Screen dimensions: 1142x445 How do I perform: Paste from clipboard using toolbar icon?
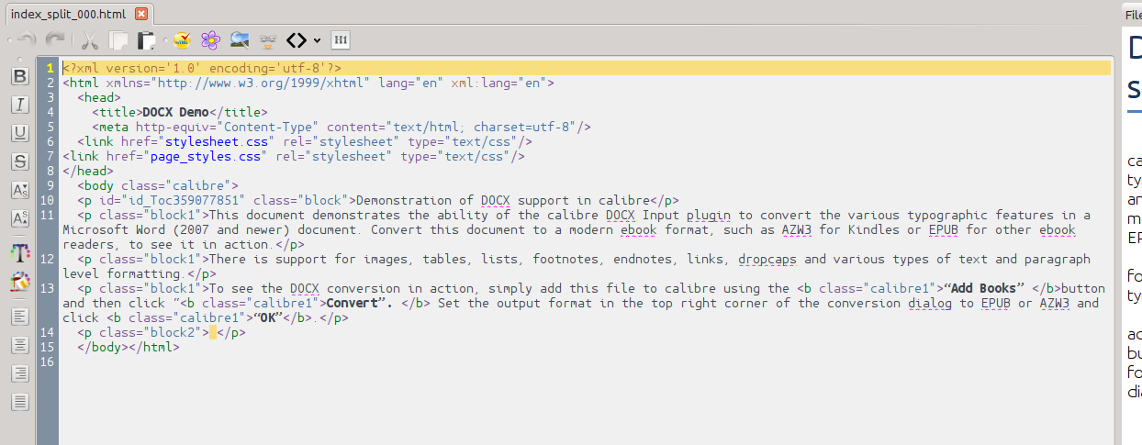(146, 40)
